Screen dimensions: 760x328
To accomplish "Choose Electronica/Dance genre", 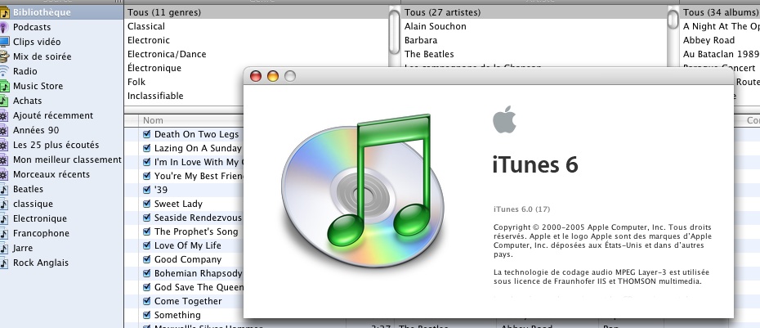I will (x=257, y=54).
